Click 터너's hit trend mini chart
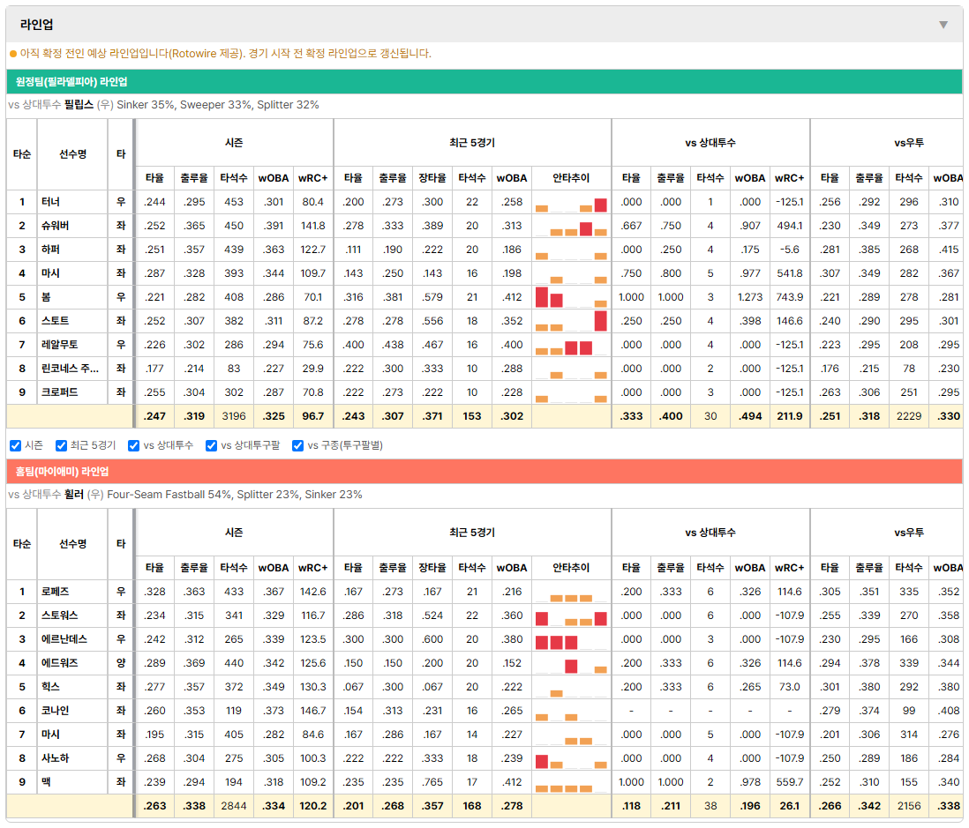The width and height of the screenshot is (969, 828). tap(571, 203)
